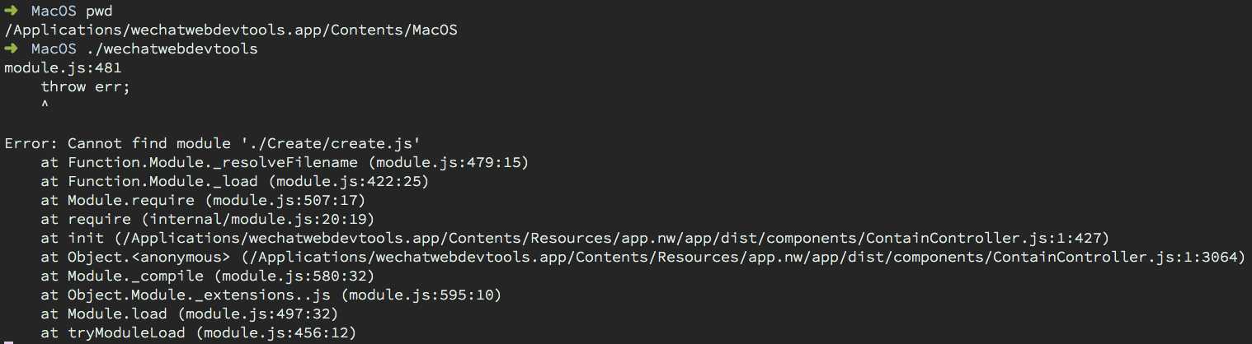Viewport: 1252px width, 344px height.
Task: Click the /Applications/wechatwebdevtools.app/Contents/MacOS output path
Action: [x=231, y=30]
